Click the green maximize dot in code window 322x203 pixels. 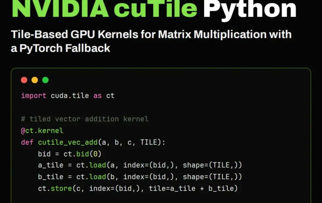pos(45,80)
